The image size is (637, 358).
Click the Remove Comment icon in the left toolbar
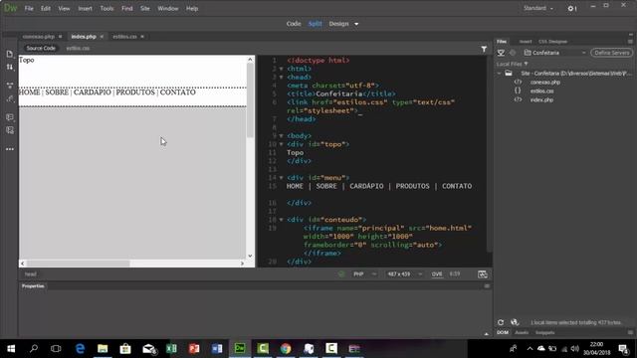[x=10, y=130]
